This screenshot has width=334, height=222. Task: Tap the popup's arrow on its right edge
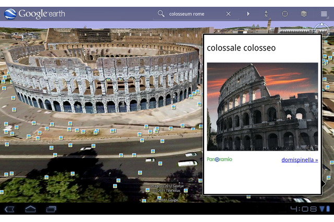coord(324,183)
